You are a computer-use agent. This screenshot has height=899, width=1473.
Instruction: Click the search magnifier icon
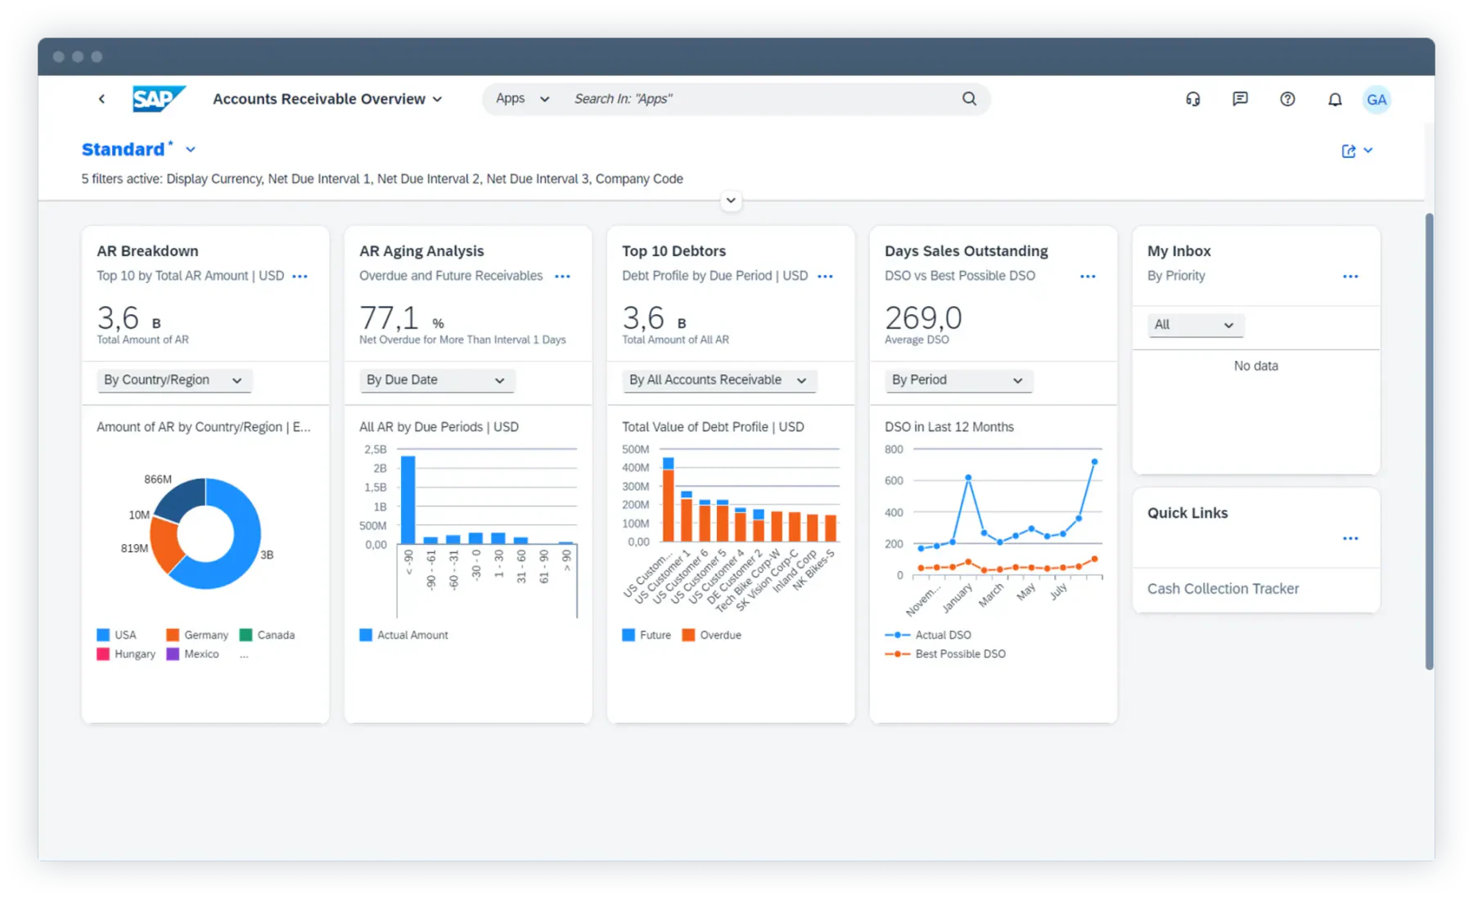(x=969, y=99)
